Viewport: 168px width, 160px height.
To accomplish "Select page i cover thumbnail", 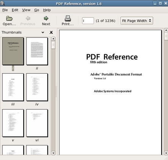I will [x=13, y=51].
